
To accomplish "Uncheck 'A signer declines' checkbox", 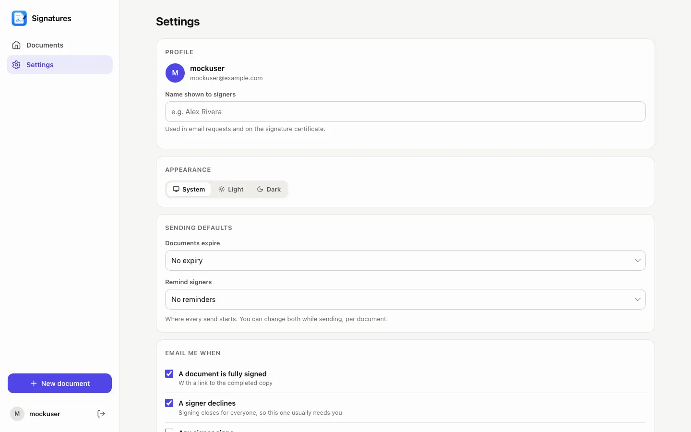I will pos(169,403).
